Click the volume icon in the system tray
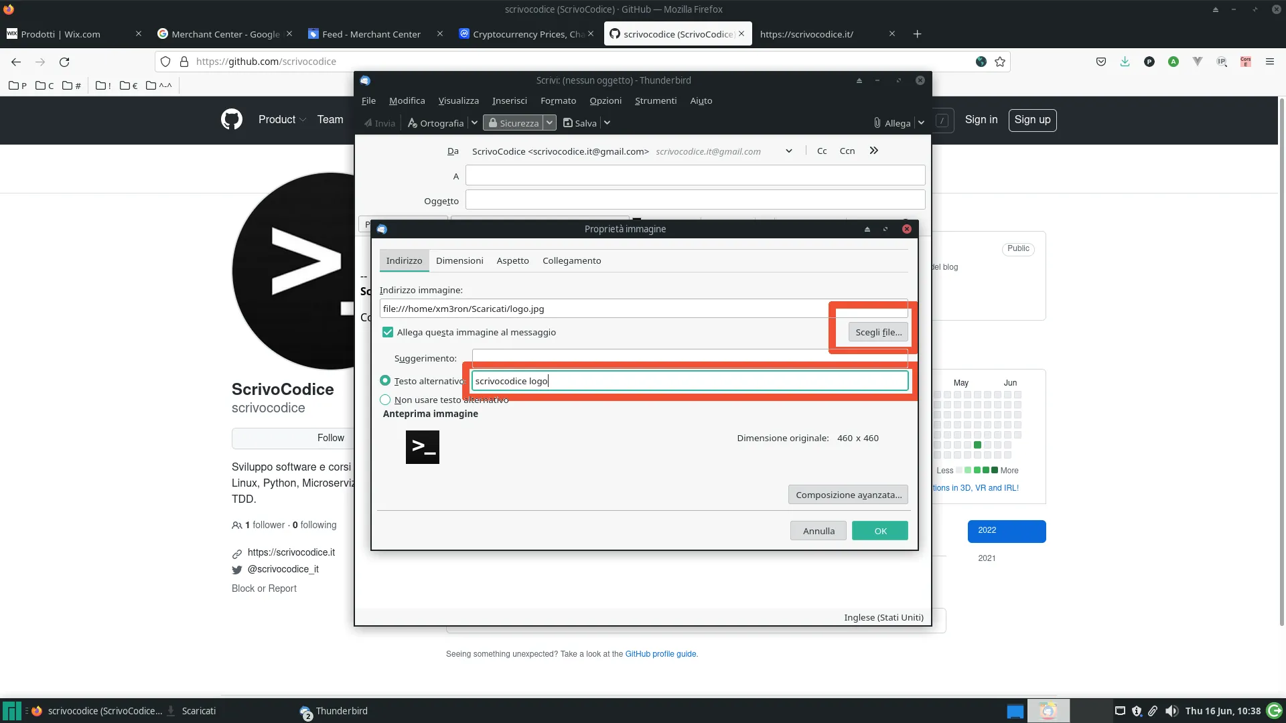Screen dimensions: 1286x723 click(x=1171, y=711)
